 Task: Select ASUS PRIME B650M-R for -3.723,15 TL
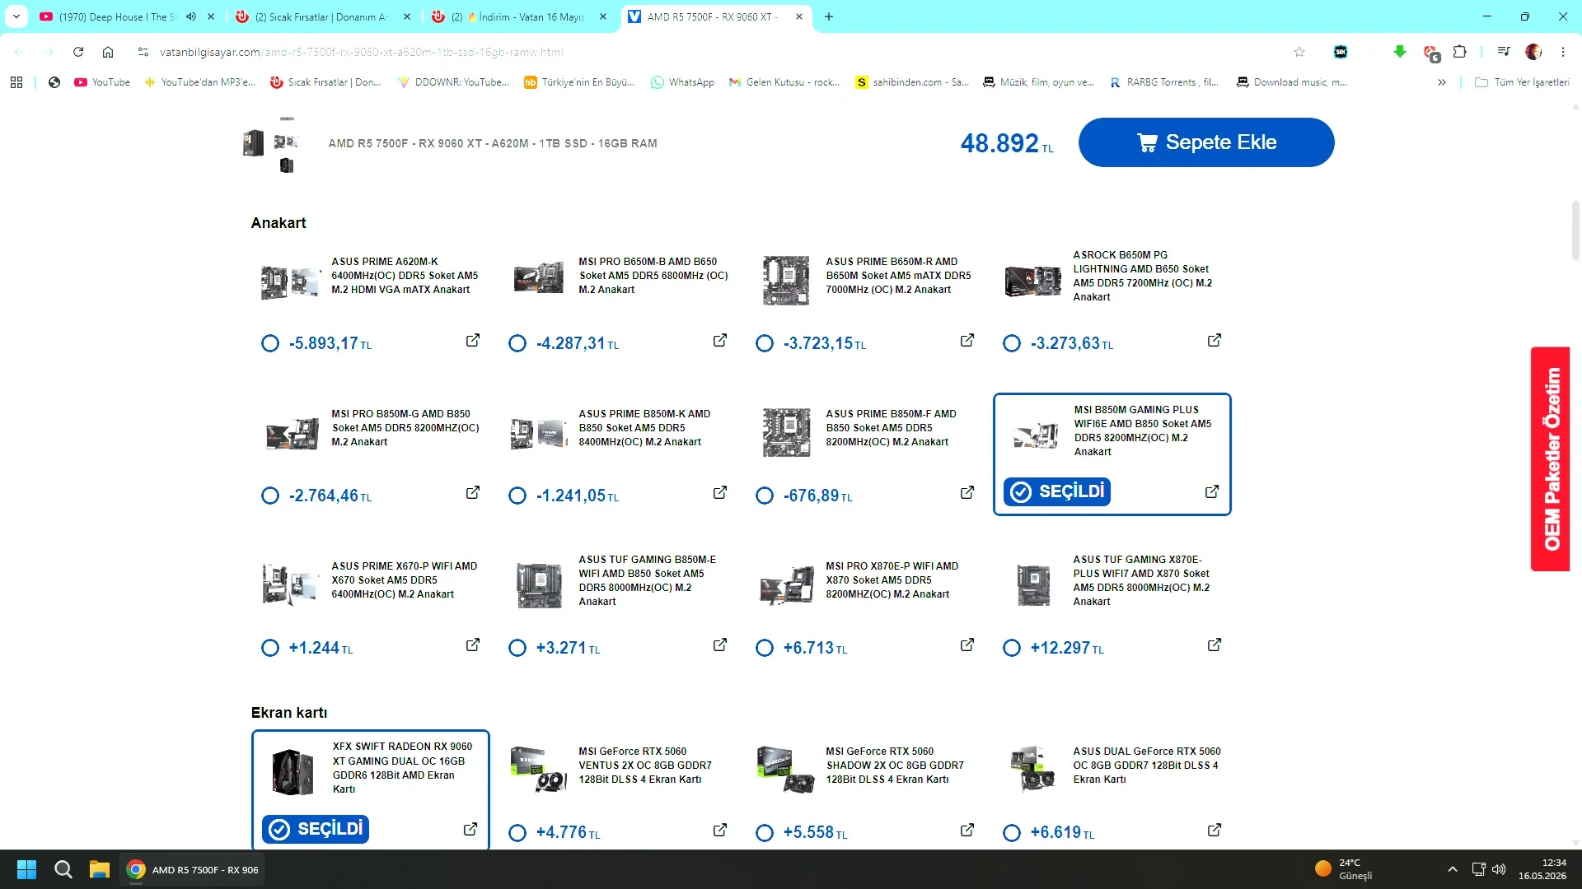click(765, 343)
